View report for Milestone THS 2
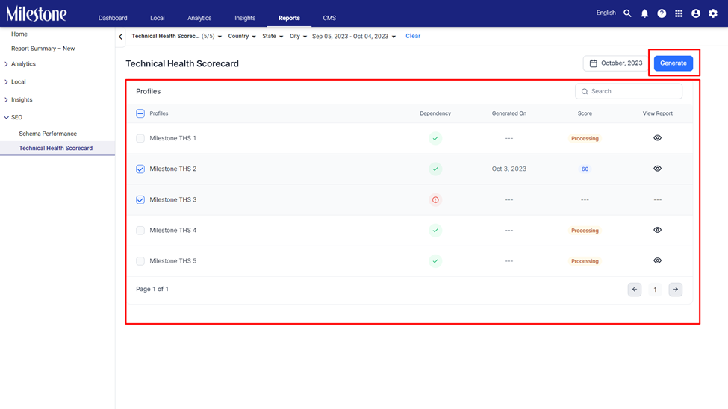728x409 pixels. [657, 169]
